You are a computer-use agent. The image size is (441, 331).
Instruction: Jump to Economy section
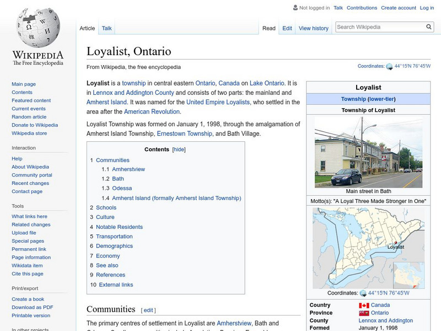(107, 255)
